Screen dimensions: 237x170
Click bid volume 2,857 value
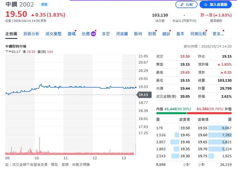point(161,142)
